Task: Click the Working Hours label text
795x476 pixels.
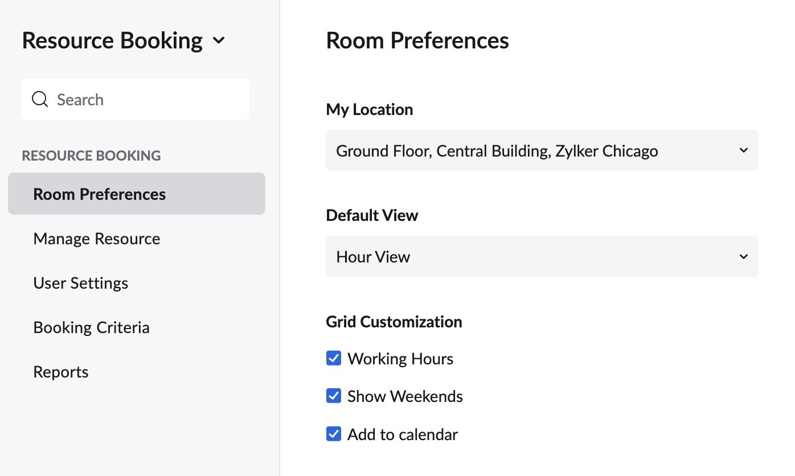Action: point(400,359)
